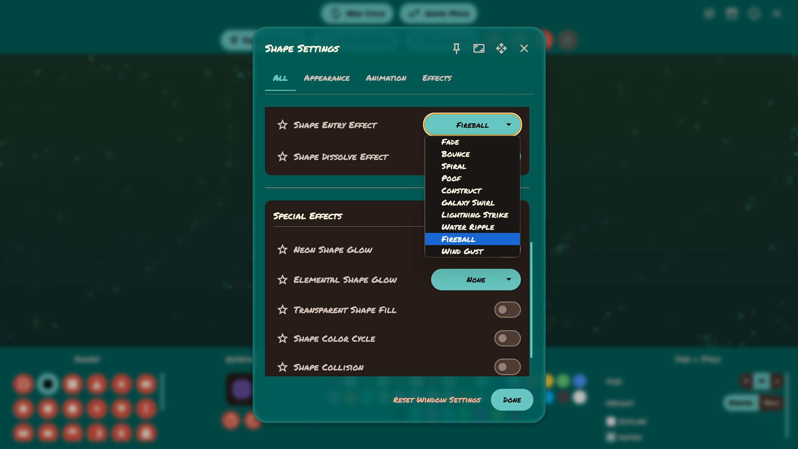Click the star beside Elemental Shape Glow
The height and width of the screenshot is (449, 798).
click(282, 280)
